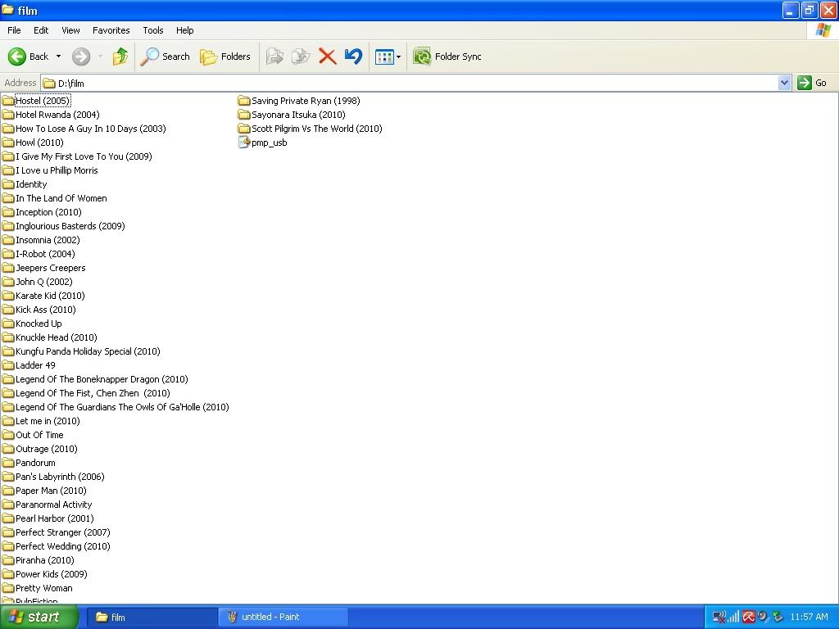The width and height of the screenshot is (839, 629).
Task: Select "Jeepers Creepers" folder name
Action: (x=50, y=268)
